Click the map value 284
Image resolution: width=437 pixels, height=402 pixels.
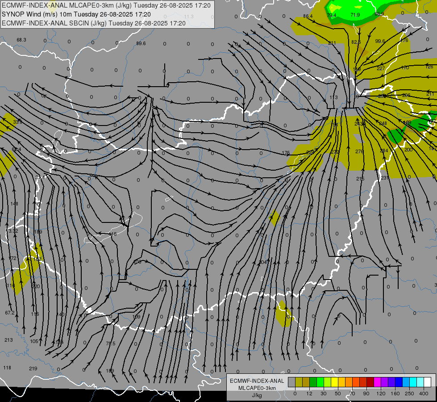tap(384, 151)
